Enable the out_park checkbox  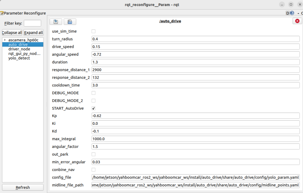93,154
